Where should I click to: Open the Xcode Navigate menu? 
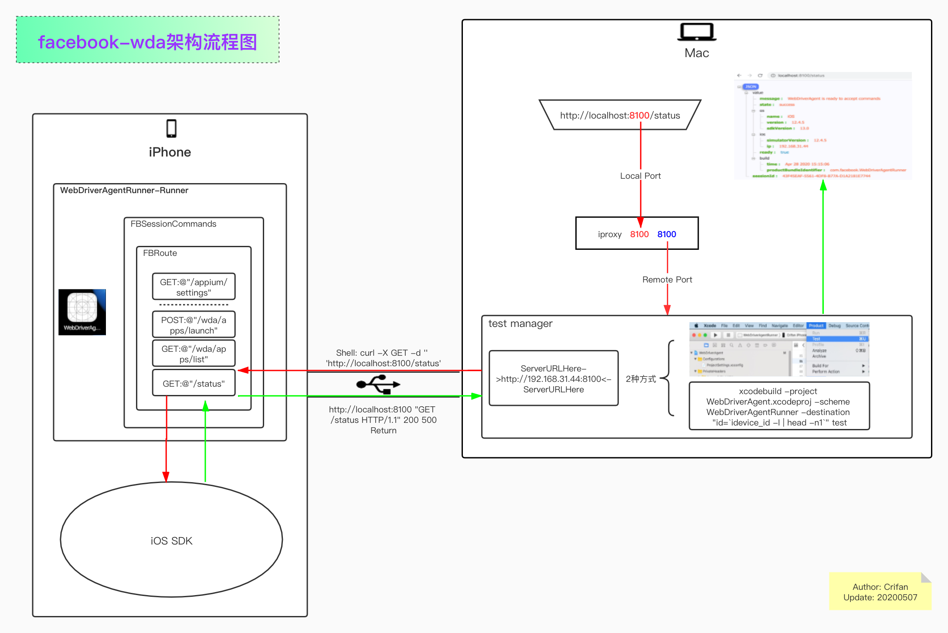[780, 326]
